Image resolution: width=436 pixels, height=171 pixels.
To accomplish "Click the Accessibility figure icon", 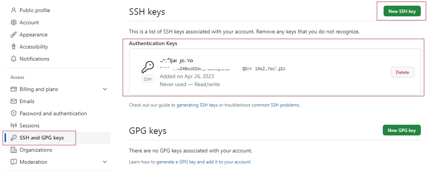I will coord(14,47).
